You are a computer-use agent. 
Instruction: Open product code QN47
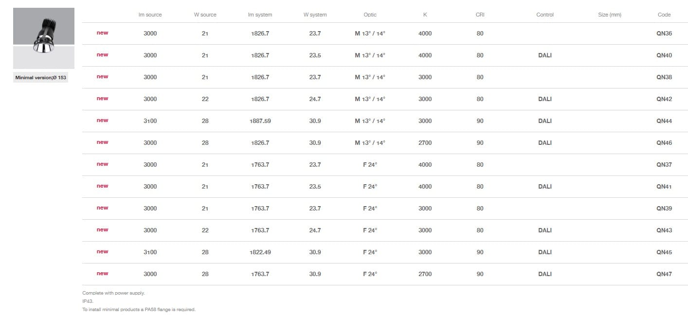click(x=664, y=274)
